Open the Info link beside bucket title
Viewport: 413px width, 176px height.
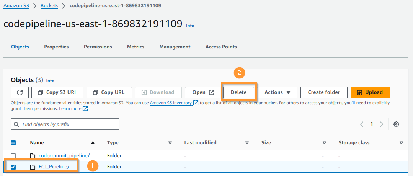pos(190,26)
